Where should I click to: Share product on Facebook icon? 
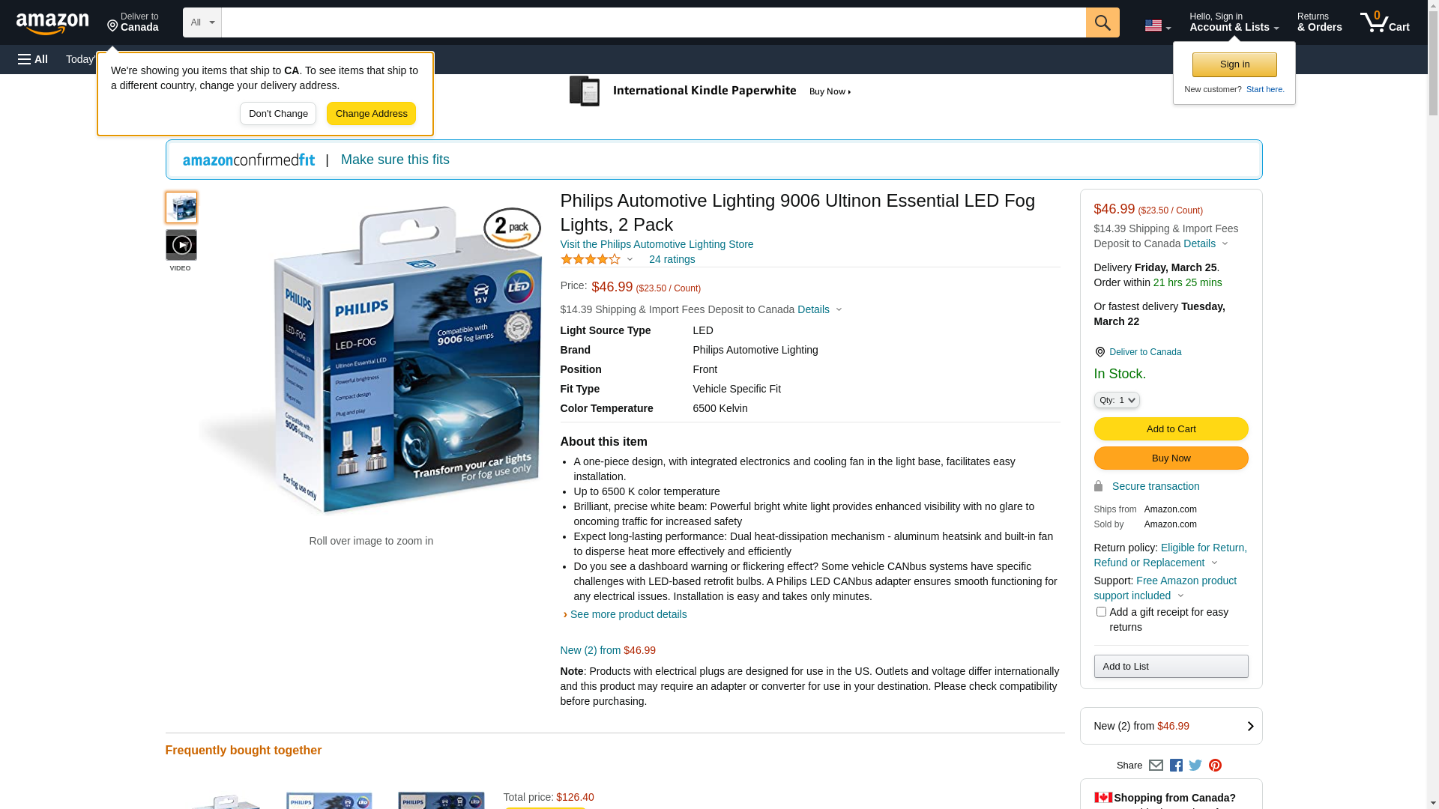(x=1176, y=766)
